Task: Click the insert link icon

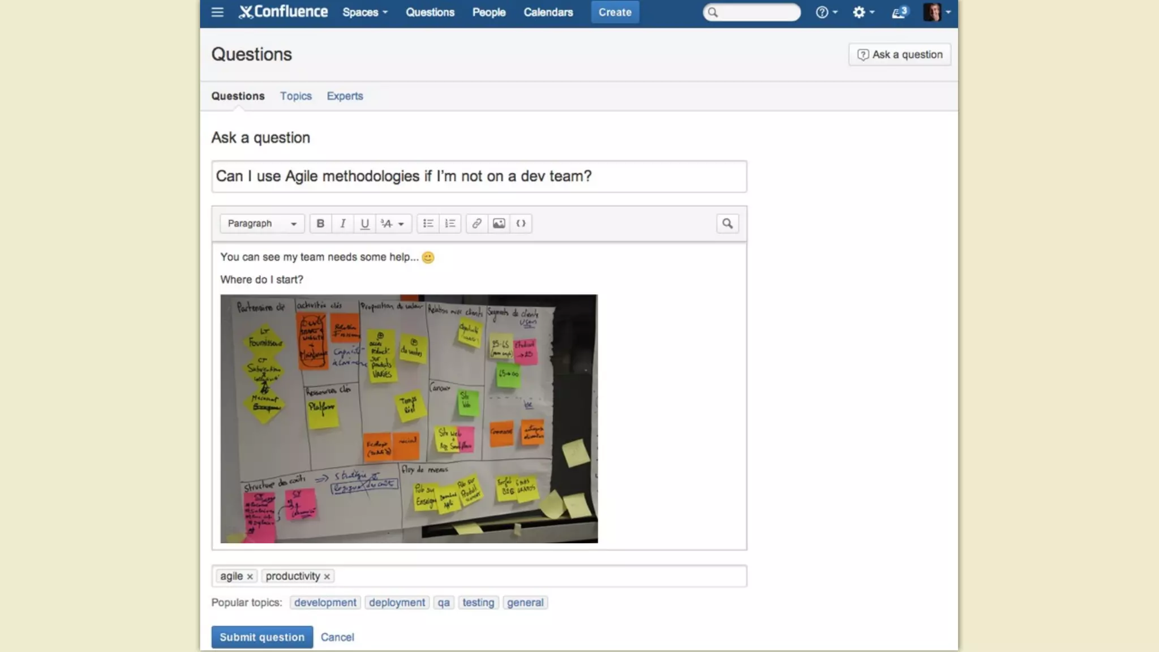Action: pyautogui.click(x=477, y=224)
